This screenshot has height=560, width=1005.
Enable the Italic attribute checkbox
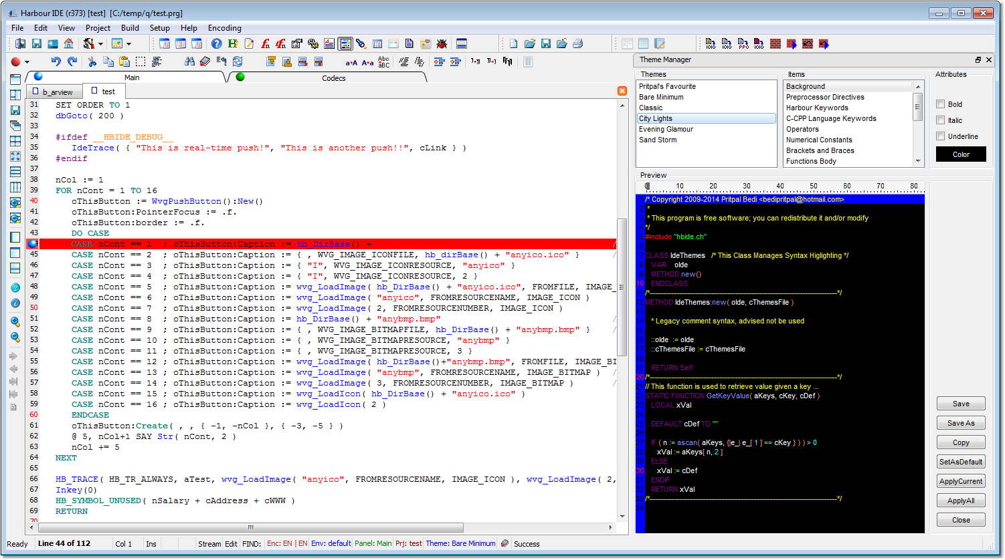click(941, 120)
